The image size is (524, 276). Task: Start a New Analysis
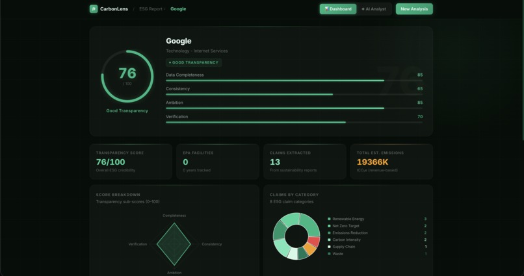(x=414, y=9)
